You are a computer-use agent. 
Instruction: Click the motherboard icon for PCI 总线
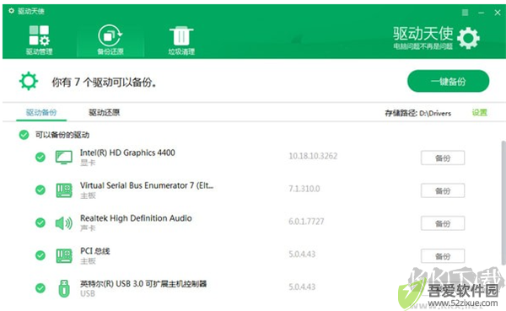64,256
